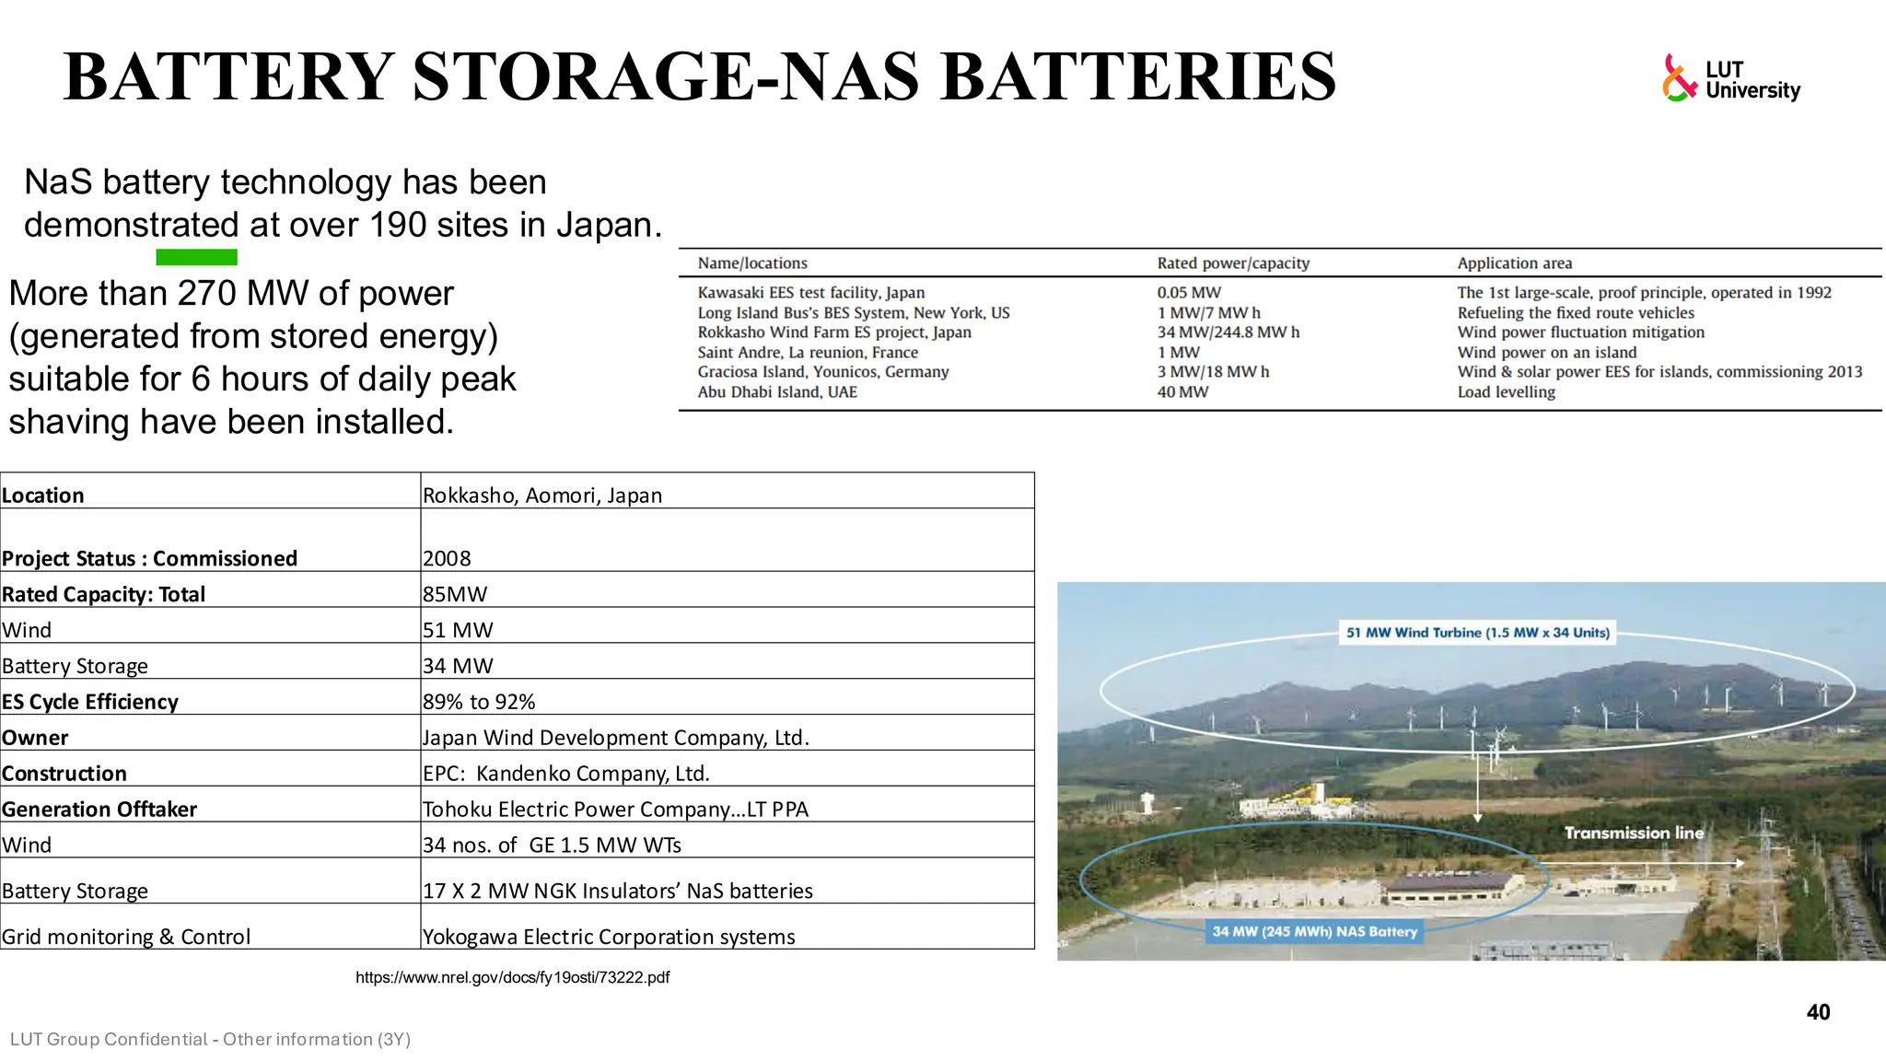The width and height of the screenshot is (1886, 1061).
Task: Click the '34 MW (245 MWh) NAS Battery' label
Action: tap(1314, 931)
